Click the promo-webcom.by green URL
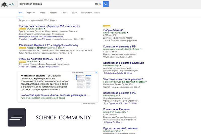 click(x=43, y=98)
